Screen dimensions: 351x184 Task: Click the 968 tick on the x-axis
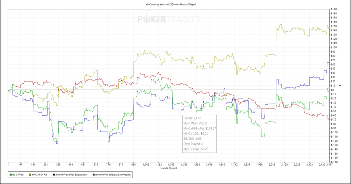click(134, 165)
